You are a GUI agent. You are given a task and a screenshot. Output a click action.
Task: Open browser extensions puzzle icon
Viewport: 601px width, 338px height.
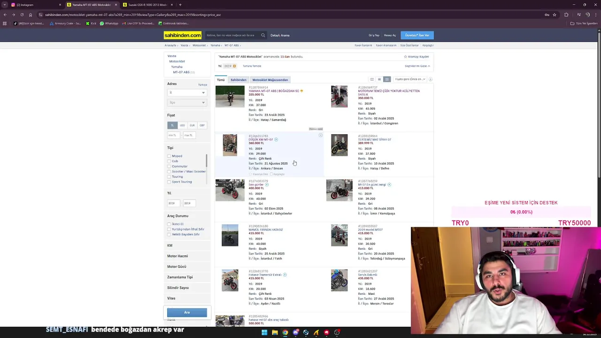(x=566, y=15)
